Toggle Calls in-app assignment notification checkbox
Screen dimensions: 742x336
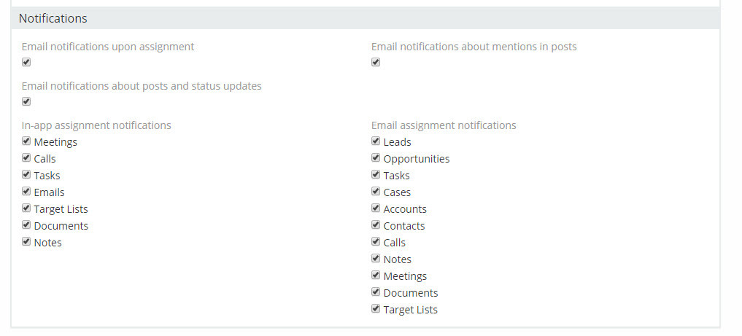pyautogui.click(x=26, y=158)
